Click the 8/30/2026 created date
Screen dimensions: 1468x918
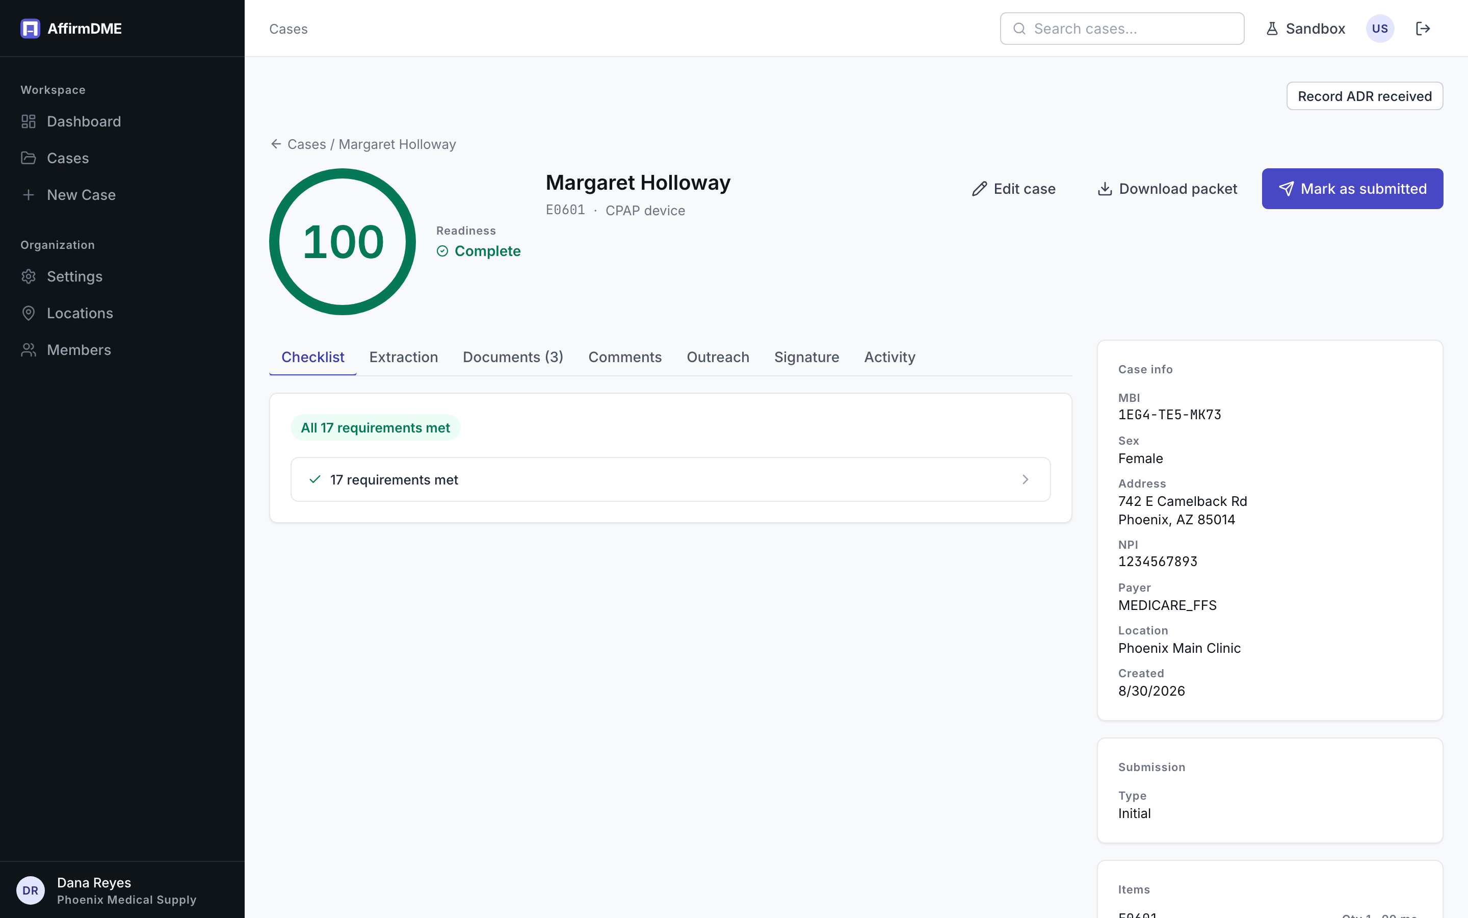pyautogui.click(x=1151, y=691)
